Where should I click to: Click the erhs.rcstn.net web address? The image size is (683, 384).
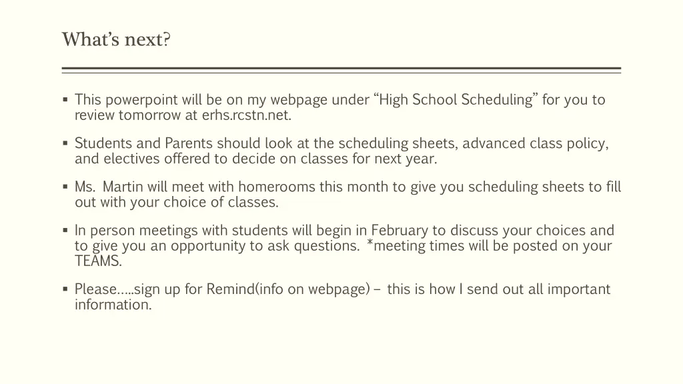[x=247, y=115]
